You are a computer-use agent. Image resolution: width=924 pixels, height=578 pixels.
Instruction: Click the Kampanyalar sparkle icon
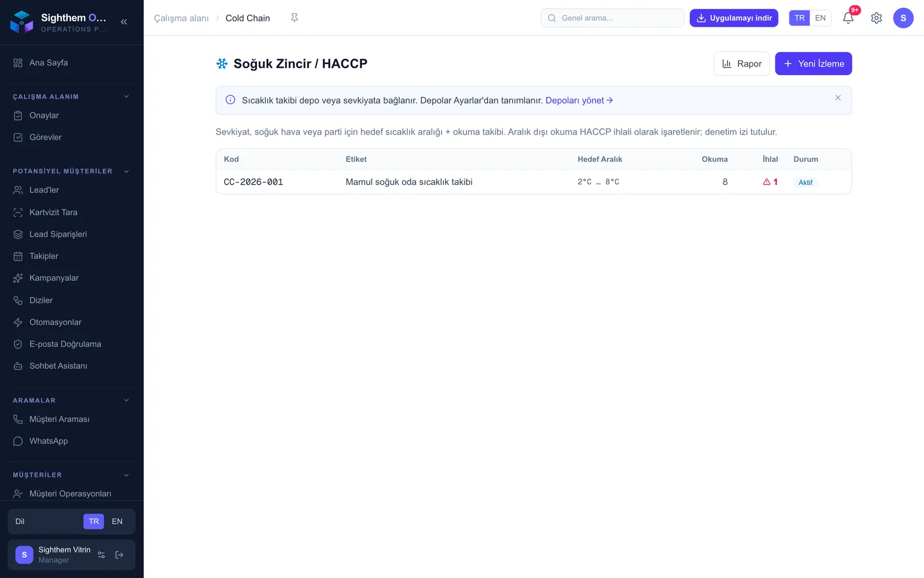(x=18, y=278)
